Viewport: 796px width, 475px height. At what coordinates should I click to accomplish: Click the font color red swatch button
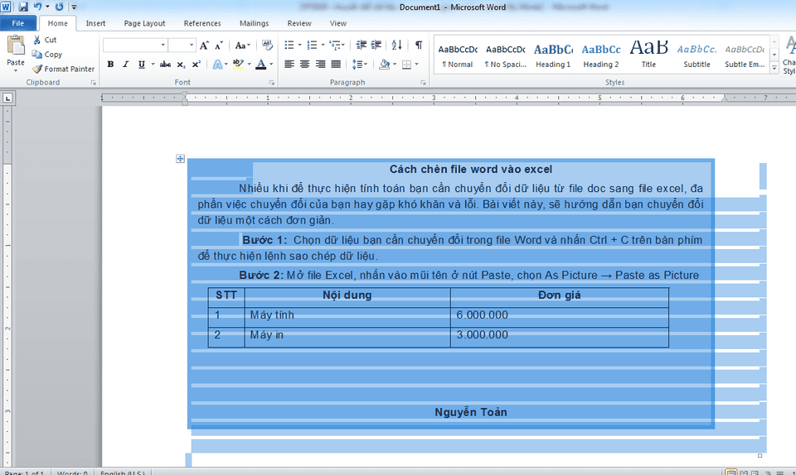[x=260, y=65]
